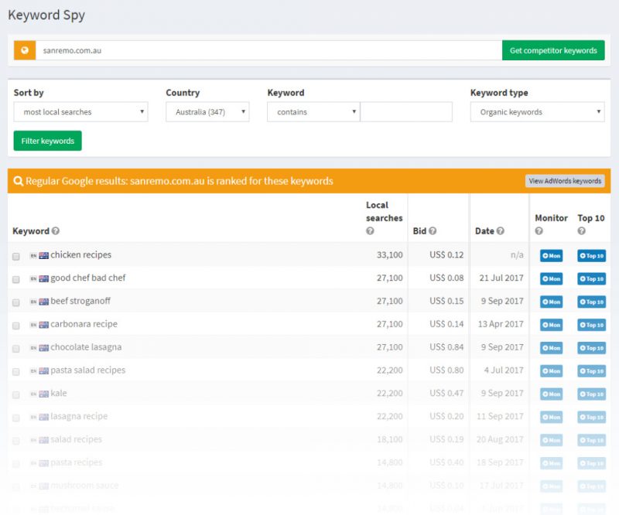Click View AdWords keywords button
Screen dimensions: 619x515
(565, 181)
